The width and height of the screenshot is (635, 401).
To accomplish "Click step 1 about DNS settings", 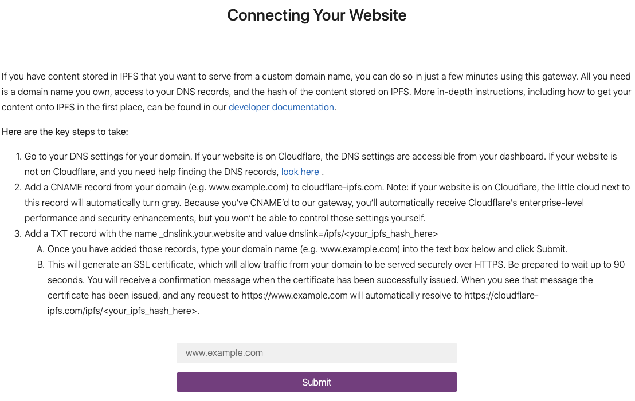I will pos(315,164).
